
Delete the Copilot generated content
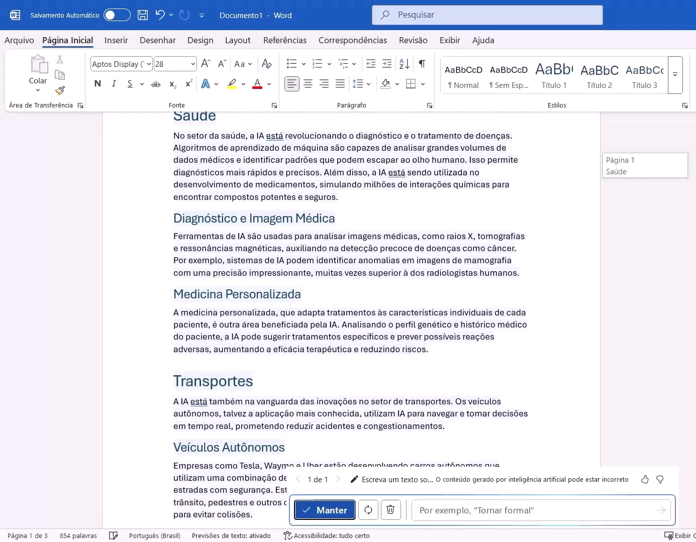[390, 510]
